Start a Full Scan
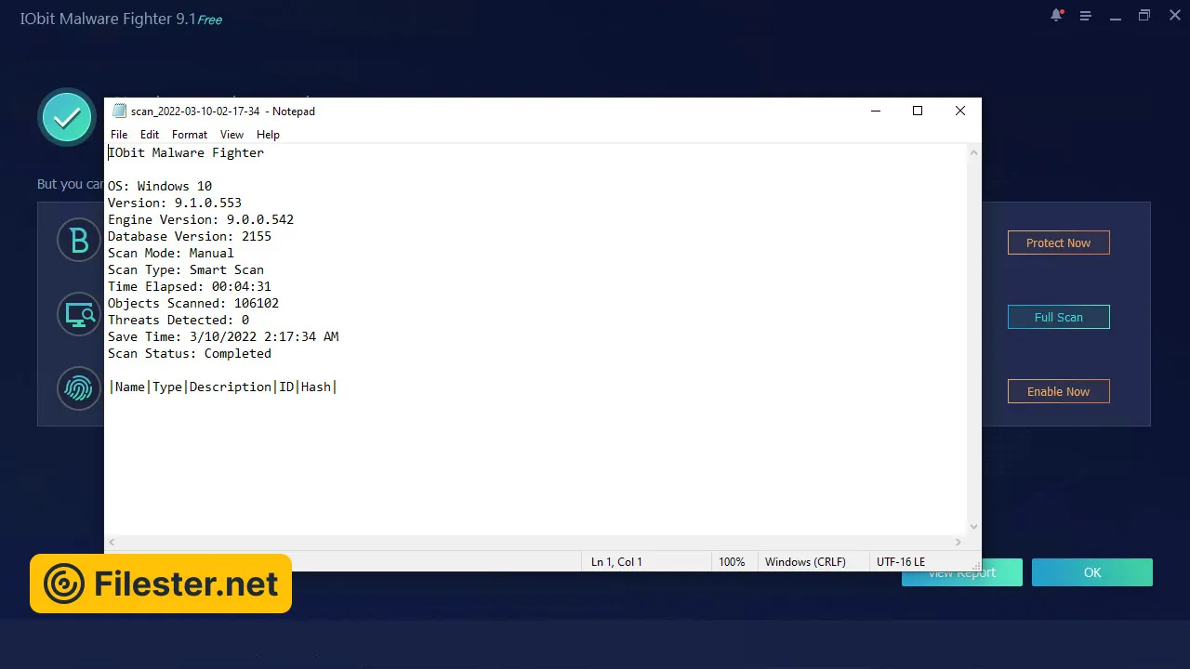1190x669 pixels. click(x=1058, y=317)
